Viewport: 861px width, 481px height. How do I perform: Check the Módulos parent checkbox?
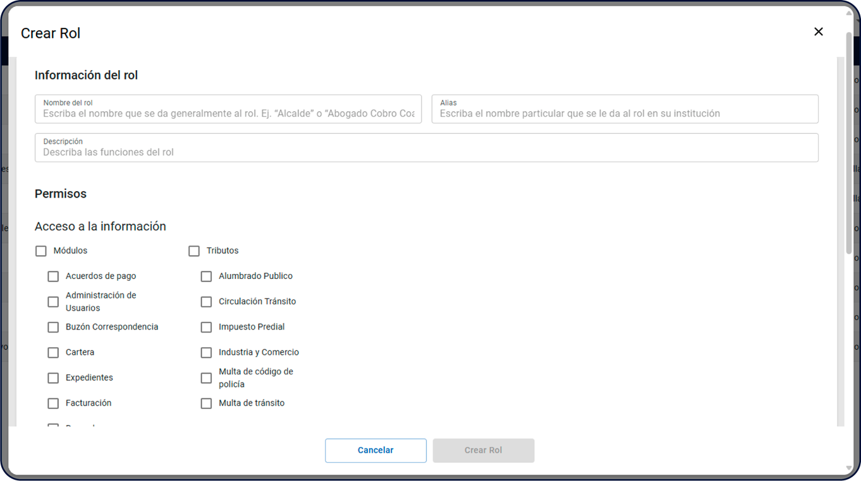41,251
